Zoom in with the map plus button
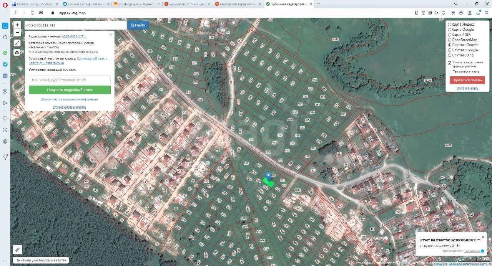 17,25
